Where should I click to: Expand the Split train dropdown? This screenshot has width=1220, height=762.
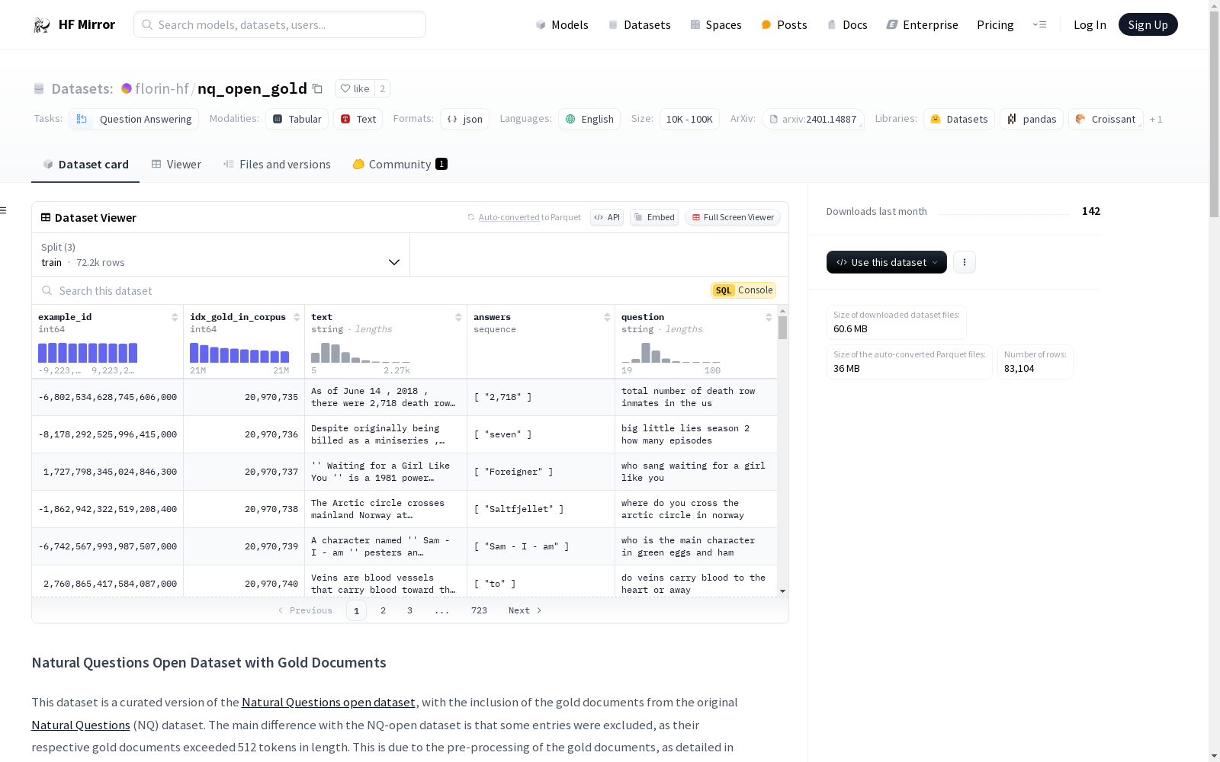tap(221, 255)
